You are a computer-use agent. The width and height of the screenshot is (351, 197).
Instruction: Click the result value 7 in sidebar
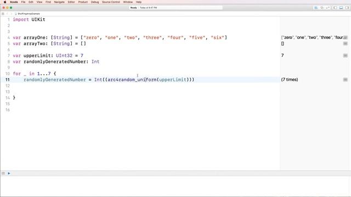point(282,55)
